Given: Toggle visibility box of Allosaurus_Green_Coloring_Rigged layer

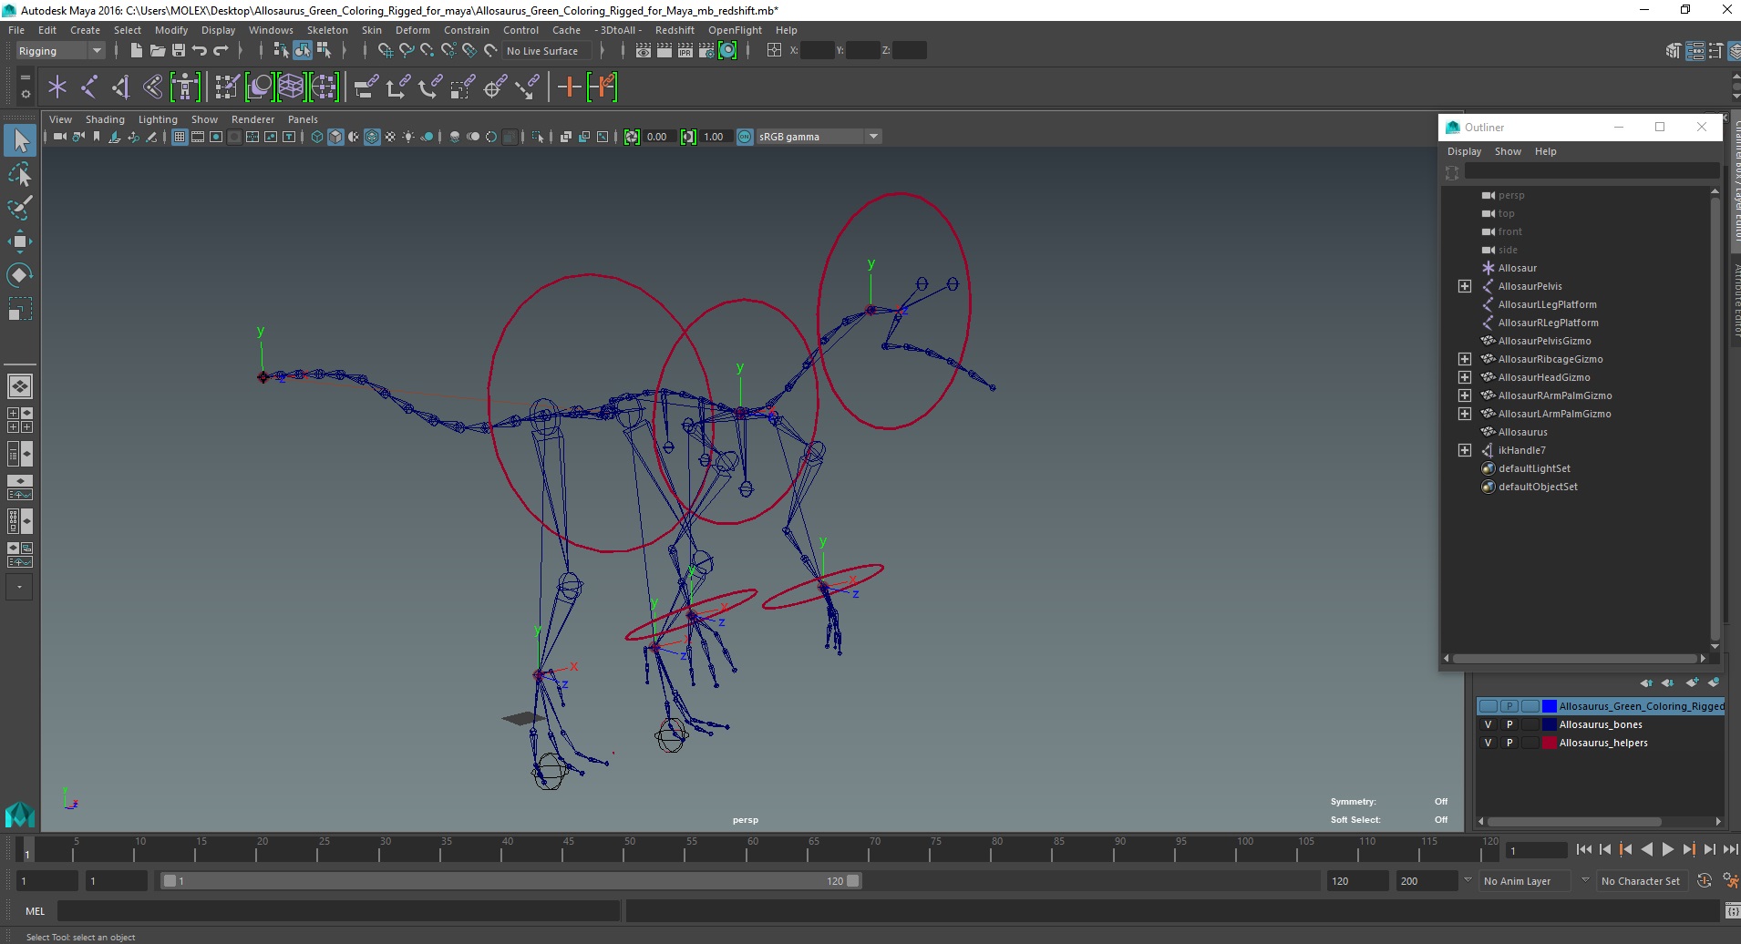Looking at the screenshot, I should tap(1488, 706).
